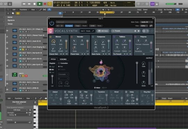
Task: Open the scissors editors button
Action: pyautogui.click(x=10, y=4)
